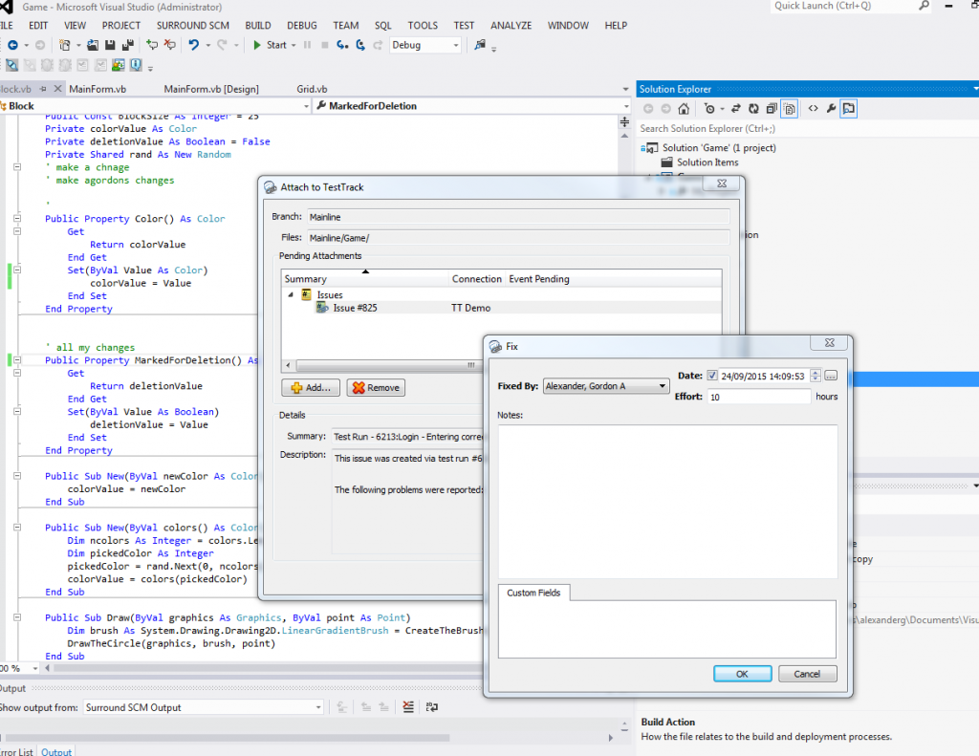Collapse the Color property code block
This screenshot has height=756, width=979.
[x=17, y=219]
